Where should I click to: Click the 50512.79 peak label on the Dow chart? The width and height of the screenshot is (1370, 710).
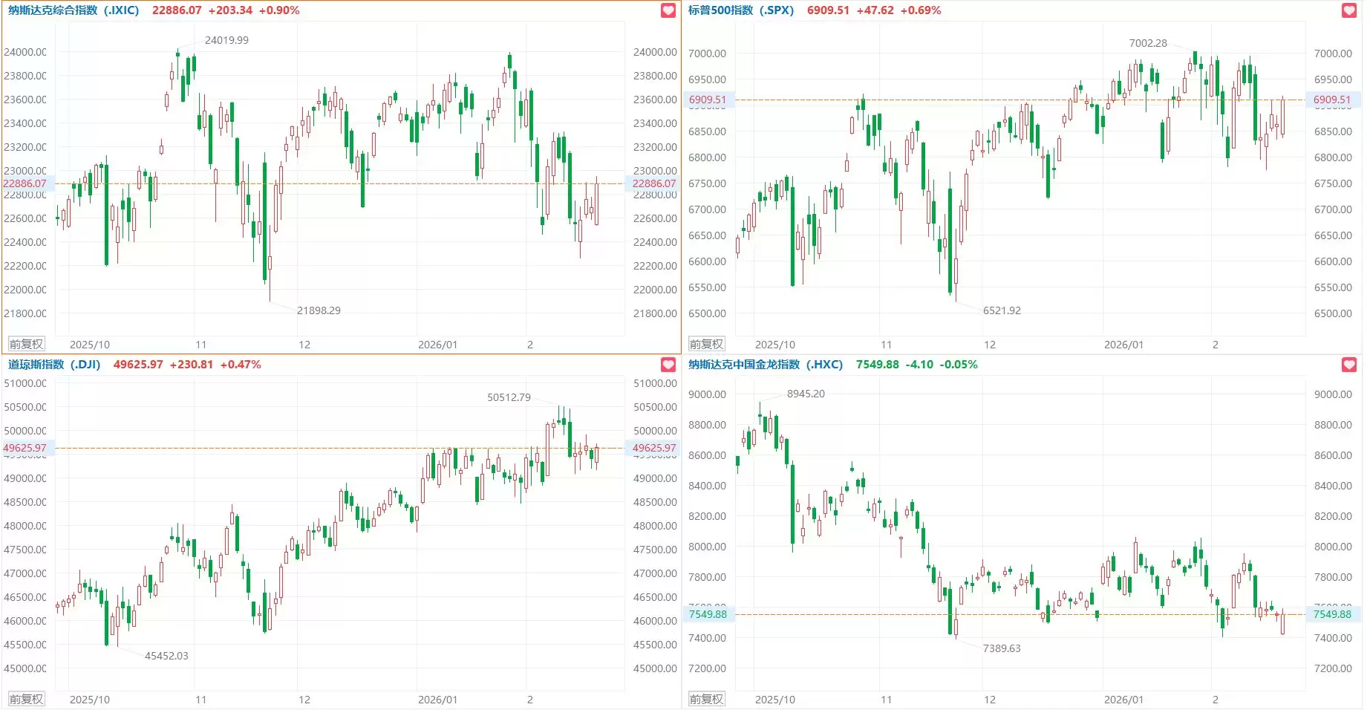[x=509, y=397]
